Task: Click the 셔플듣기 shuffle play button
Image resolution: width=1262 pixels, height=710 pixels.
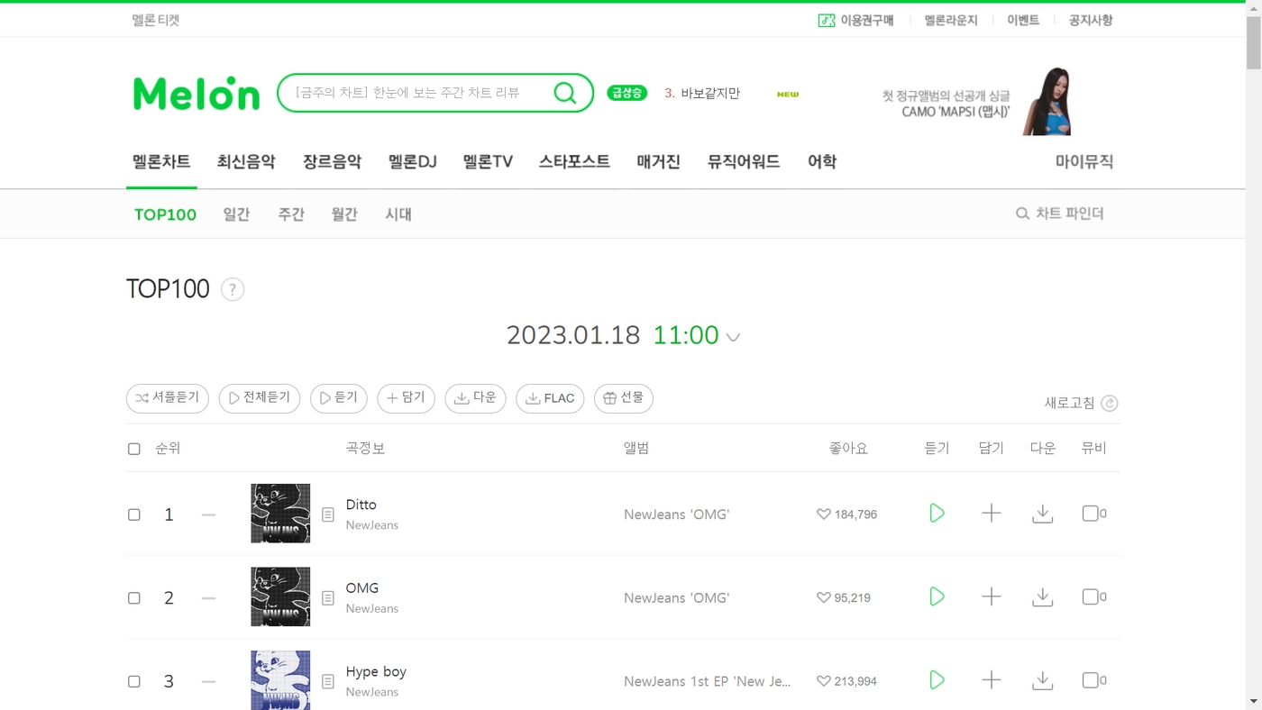Action: [x=168, y=398]
